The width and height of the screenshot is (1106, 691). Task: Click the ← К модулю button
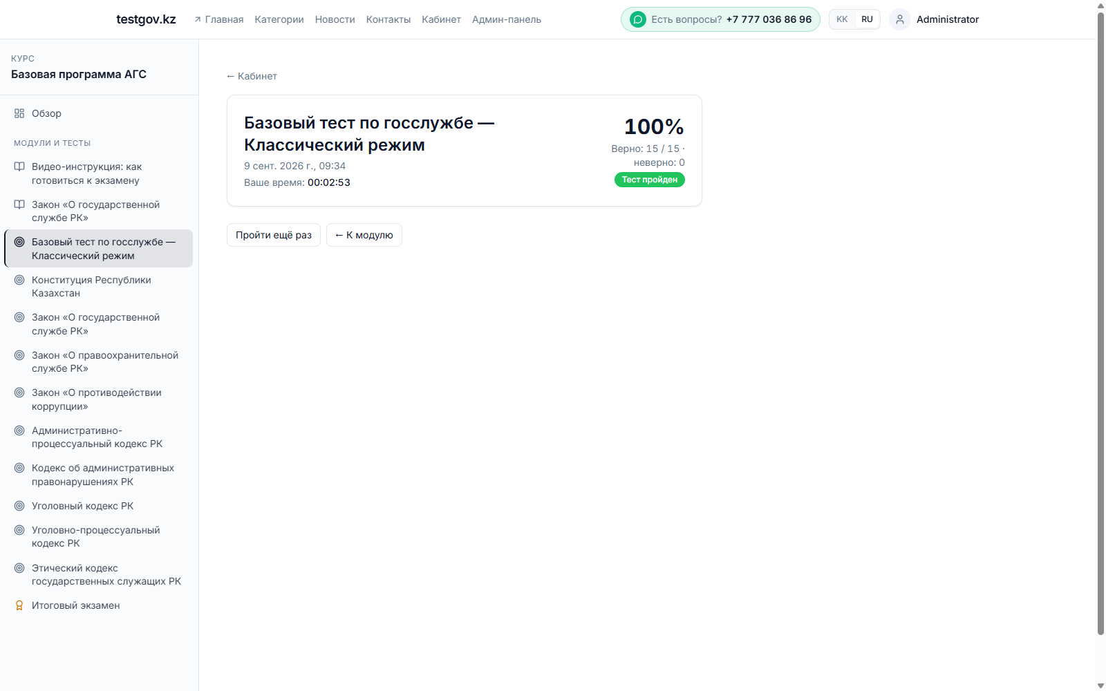(364, 235)
